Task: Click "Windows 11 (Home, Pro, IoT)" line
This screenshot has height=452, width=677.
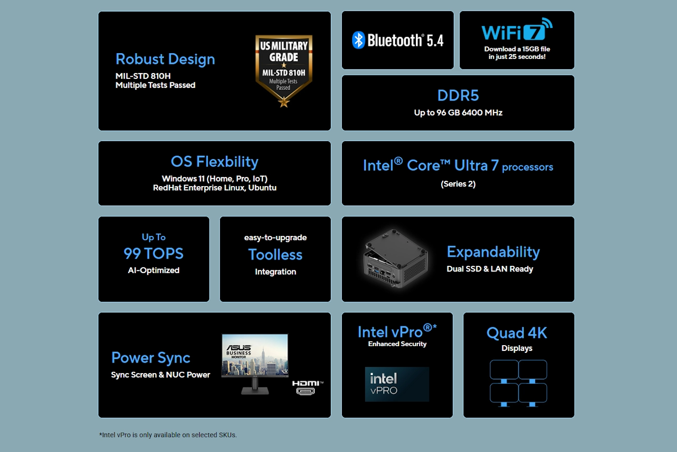Action: [x=215, y=178]
